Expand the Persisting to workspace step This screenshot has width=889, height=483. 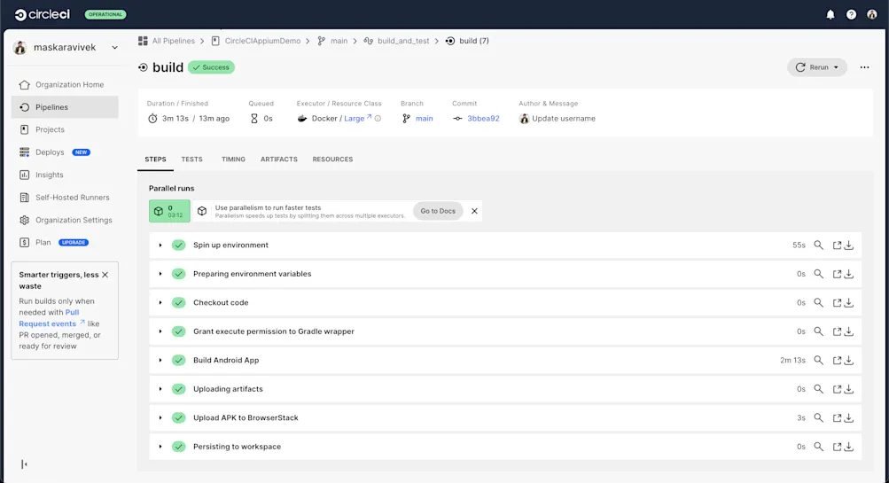[160, 447]
